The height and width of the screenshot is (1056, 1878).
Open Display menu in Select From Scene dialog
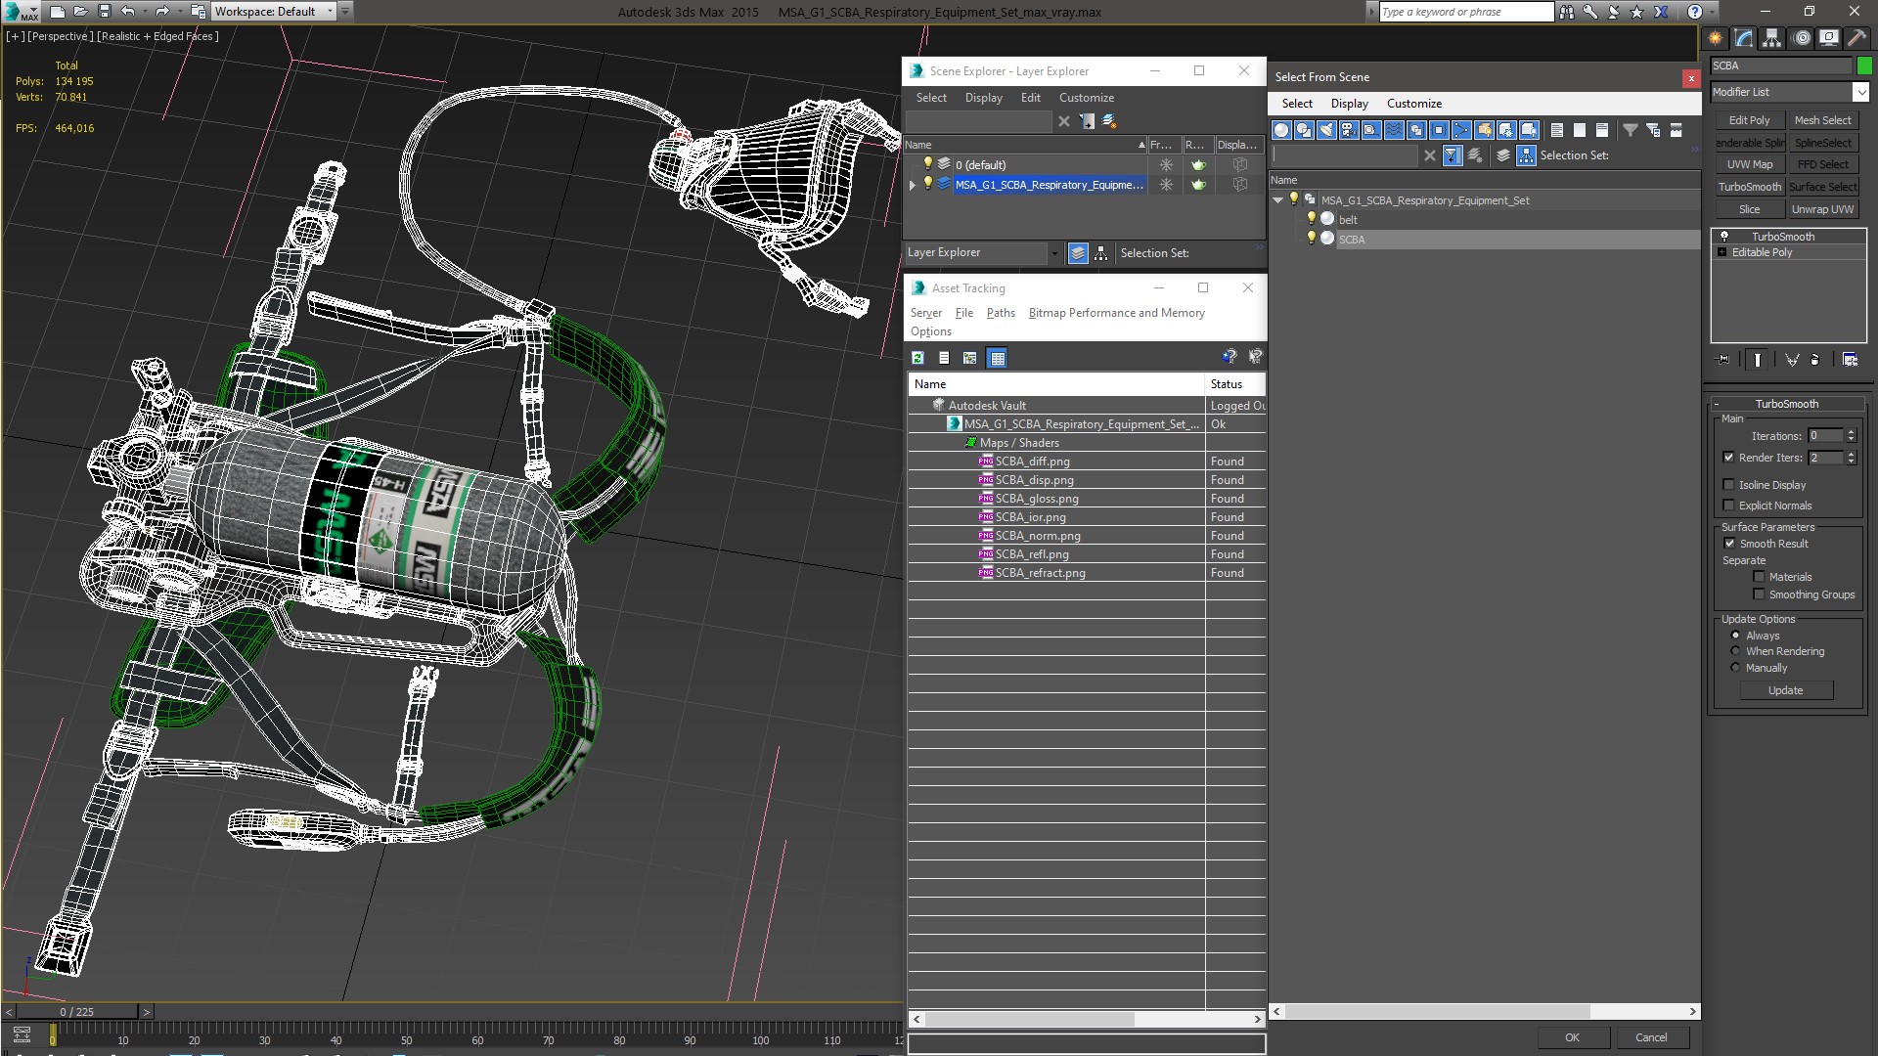click(x=1349, y=104)
